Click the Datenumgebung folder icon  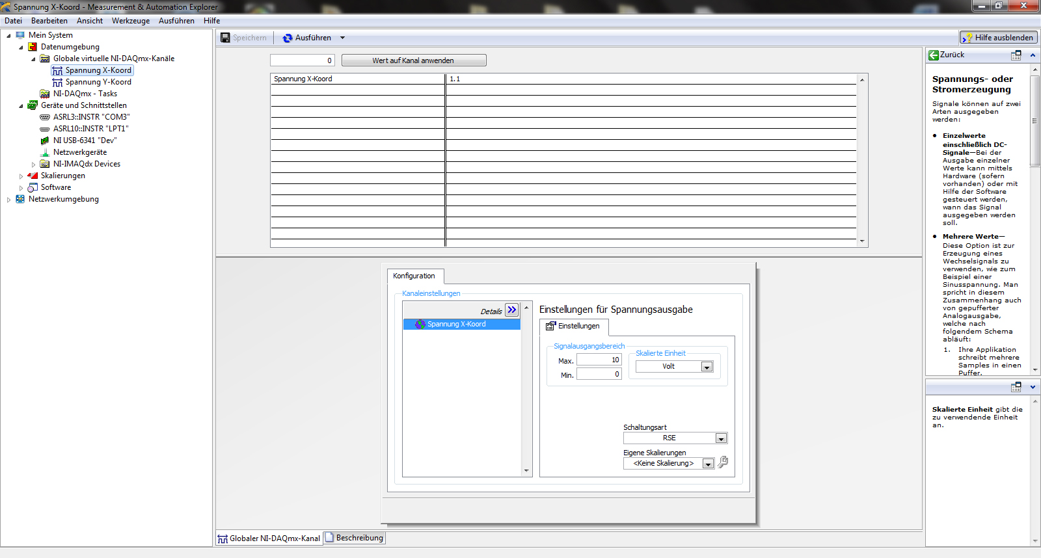tap(33, 47)
